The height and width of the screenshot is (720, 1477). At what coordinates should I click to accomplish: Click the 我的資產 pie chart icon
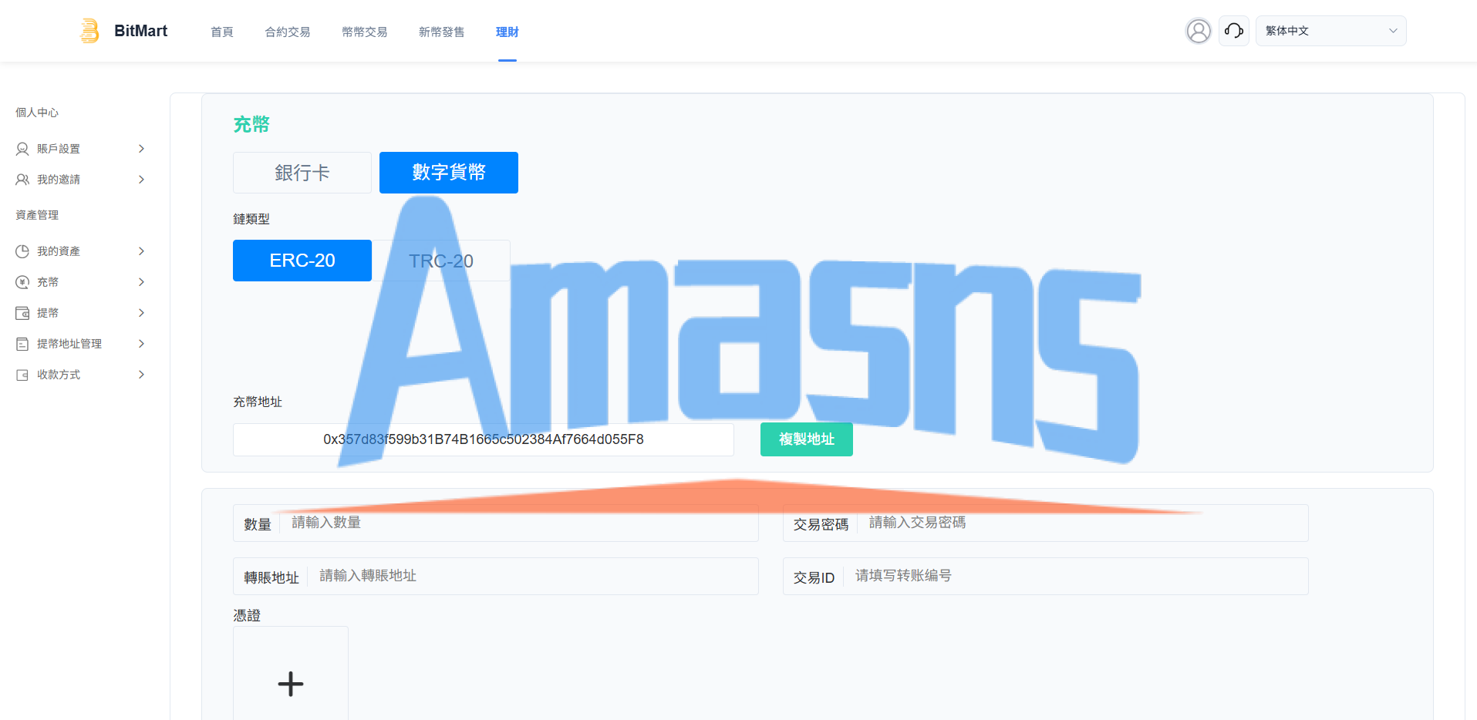(x=22, y=251)
